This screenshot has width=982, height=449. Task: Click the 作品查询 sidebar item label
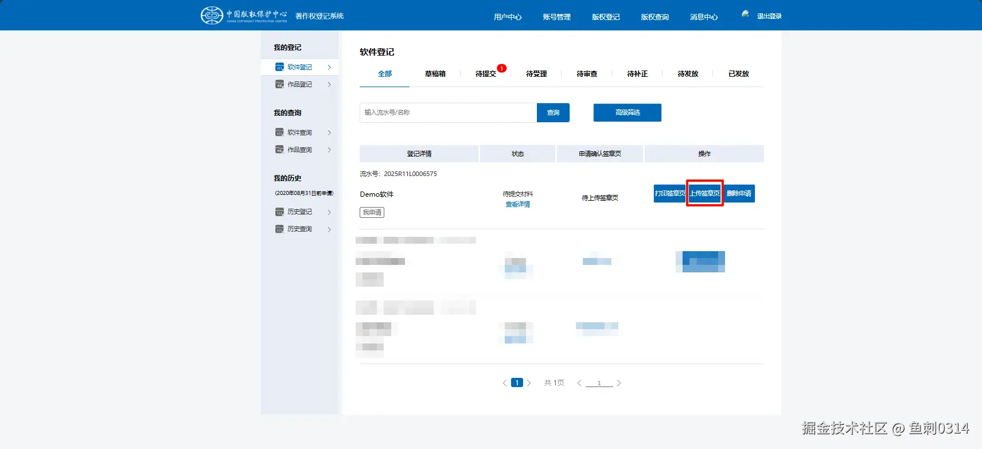299,150
